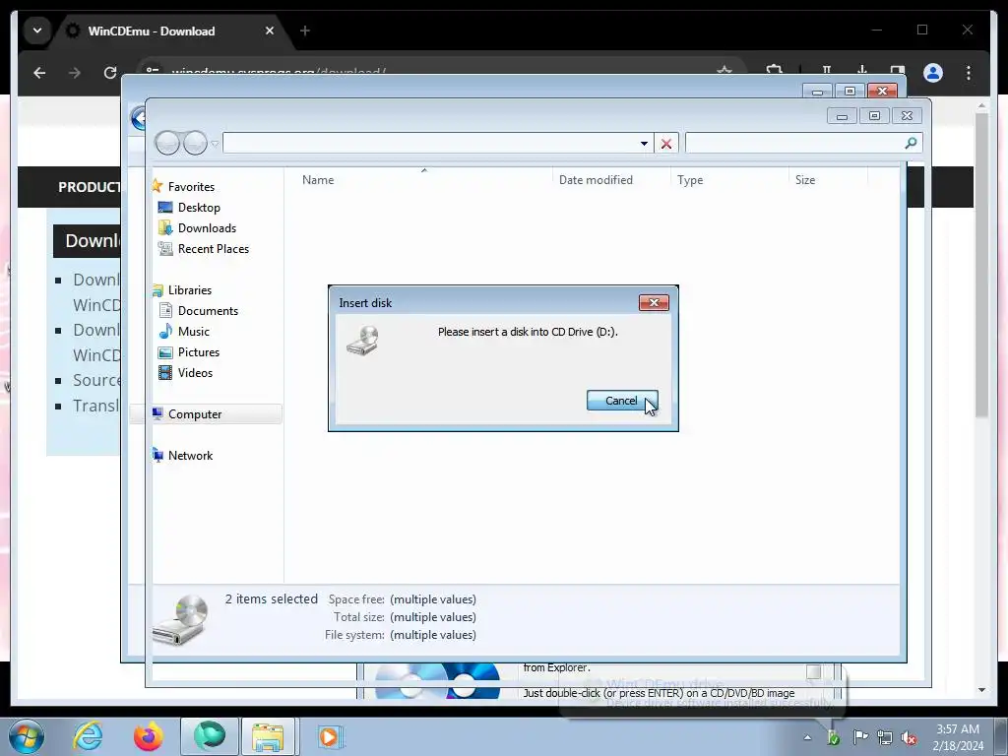1008x756 pixels.
Task: Select Computer in the navigation pane
Action: (x=195, y=414)
